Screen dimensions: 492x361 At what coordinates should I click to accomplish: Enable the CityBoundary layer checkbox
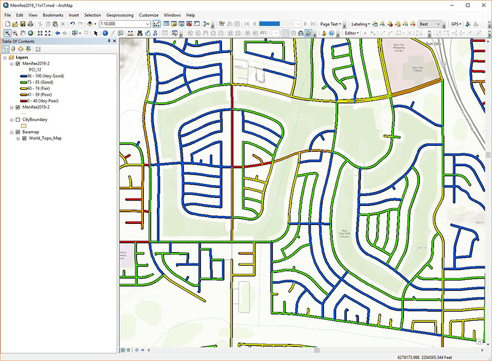17,119
